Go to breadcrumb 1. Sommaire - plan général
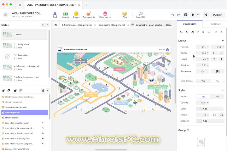Viewport: 227px width, 151px height. (77, 25)
